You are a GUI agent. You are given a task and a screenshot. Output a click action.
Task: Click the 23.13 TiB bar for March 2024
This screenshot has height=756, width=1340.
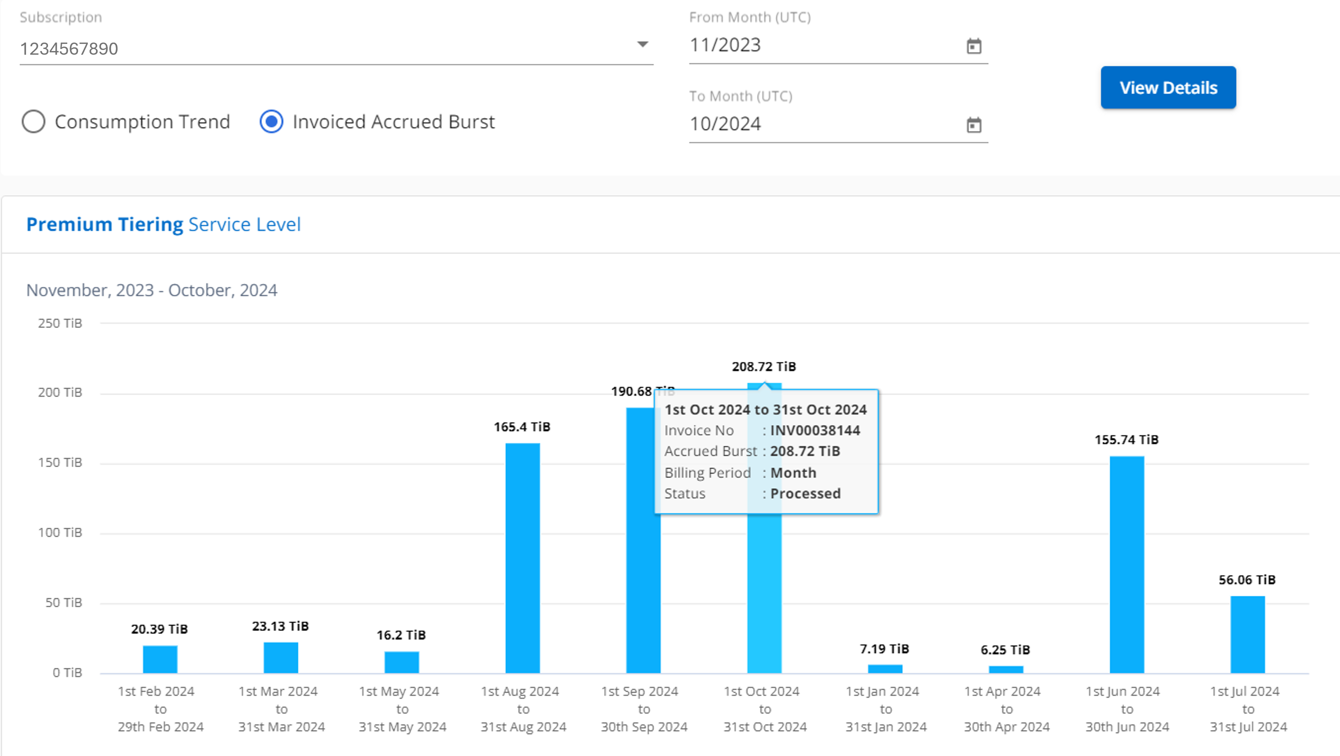tap(281, 658)
